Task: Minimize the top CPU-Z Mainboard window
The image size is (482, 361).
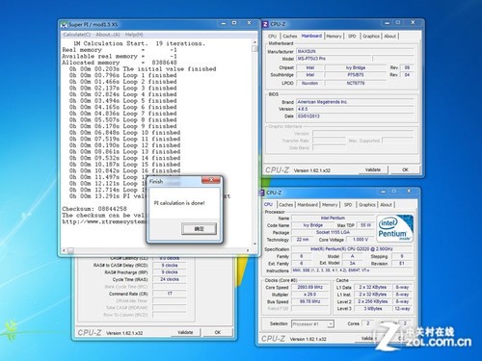Action: pos(388,23)
